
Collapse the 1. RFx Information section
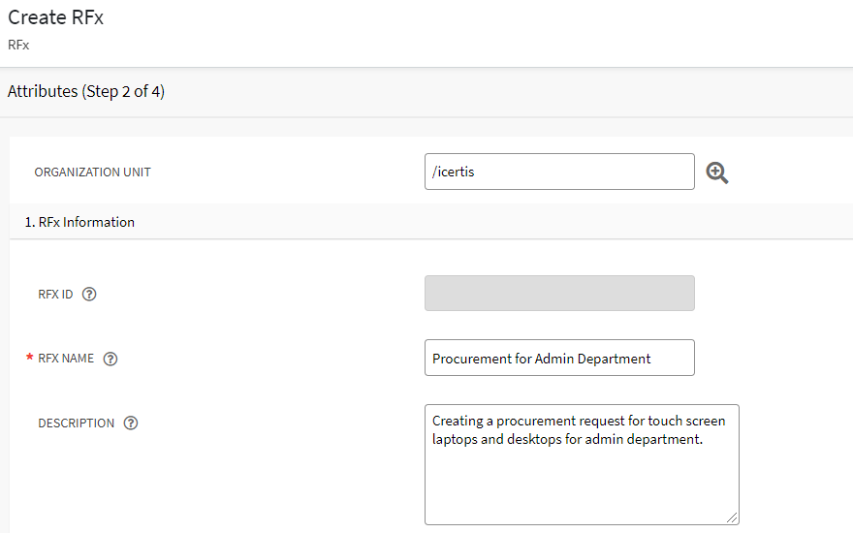pos(79,222)
